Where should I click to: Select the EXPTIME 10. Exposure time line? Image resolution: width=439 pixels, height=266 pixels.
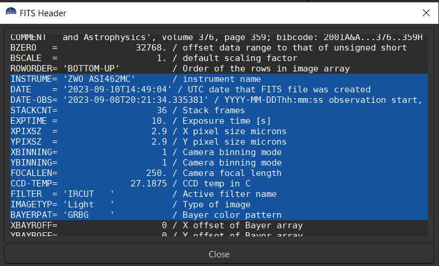coord(219,121)
